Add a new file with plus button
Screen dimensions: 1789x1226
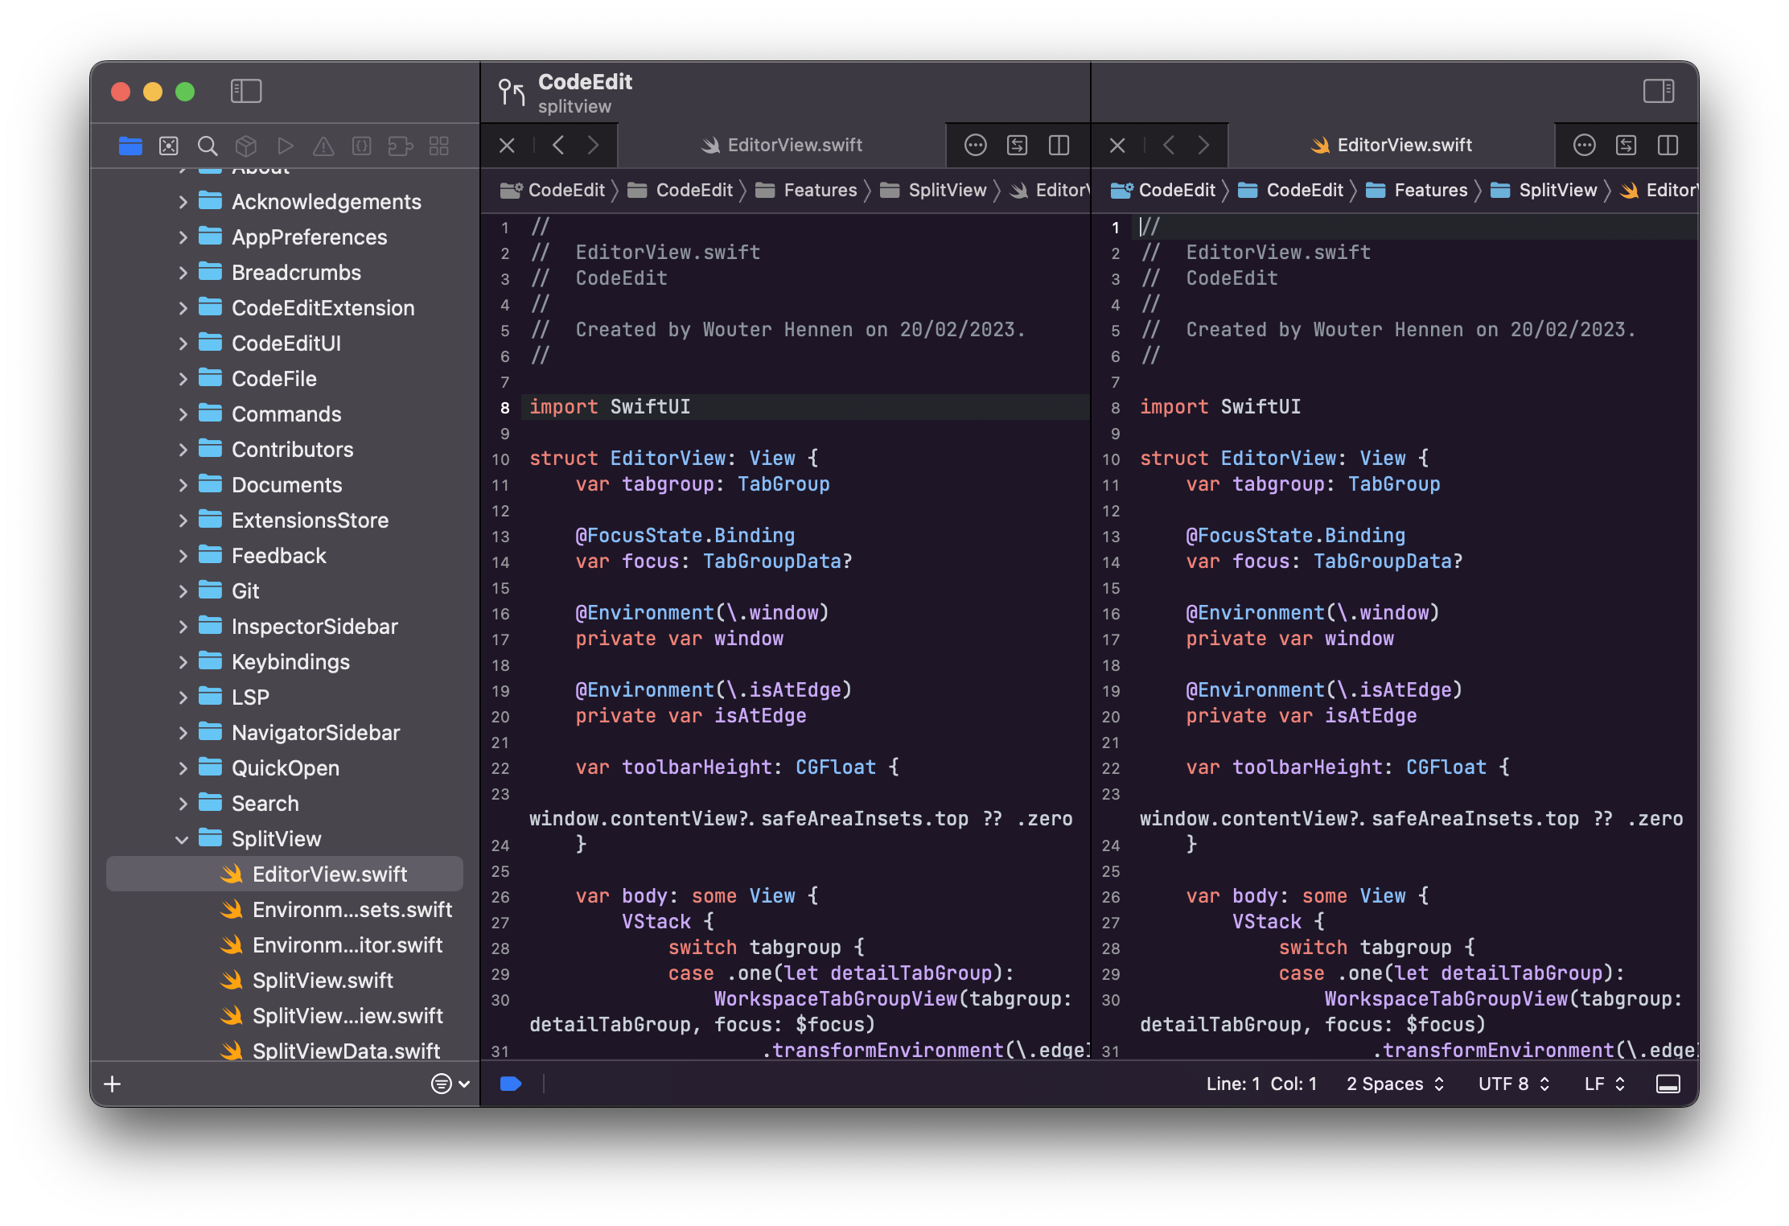coord(113,1084)
